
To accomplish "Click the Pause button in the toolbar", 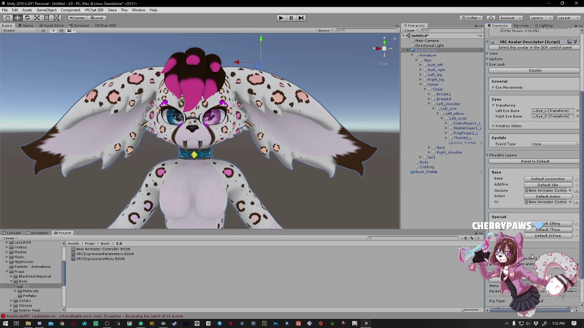I will tap(291, 18).
